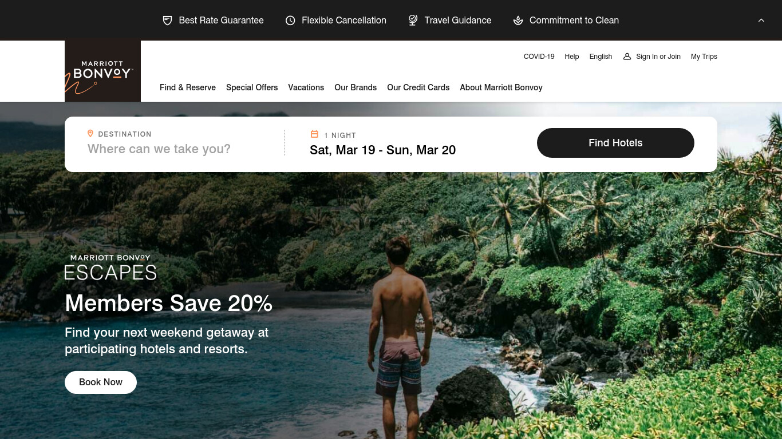Open the My Trips link

pos(704,57)
